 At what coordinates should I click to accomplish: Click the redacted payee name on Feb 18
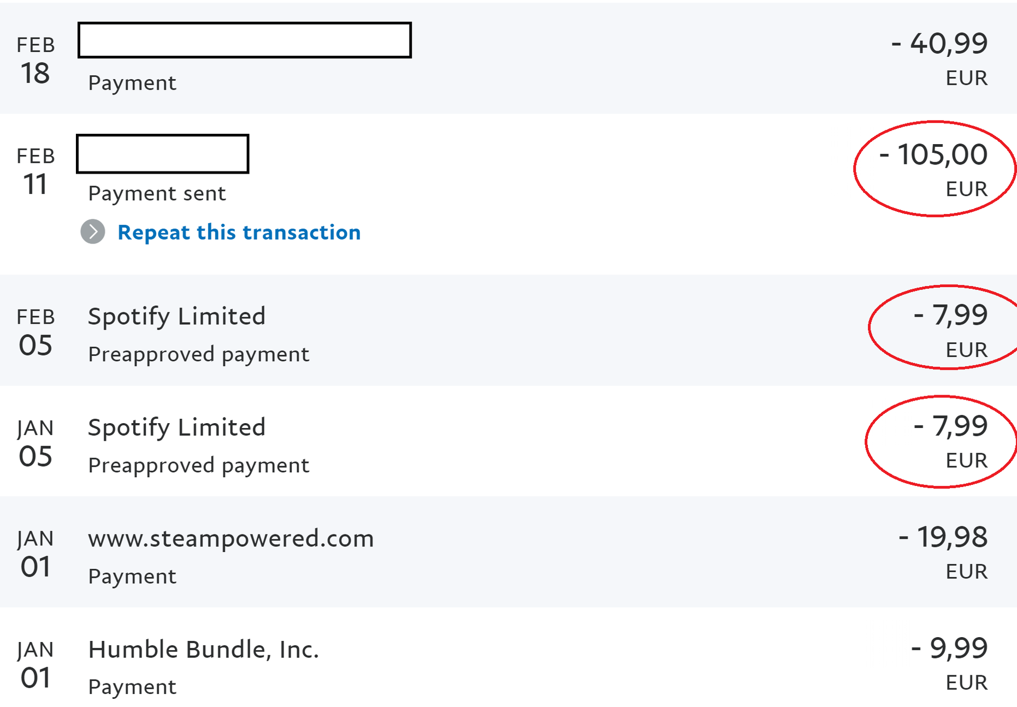point(244,40)
